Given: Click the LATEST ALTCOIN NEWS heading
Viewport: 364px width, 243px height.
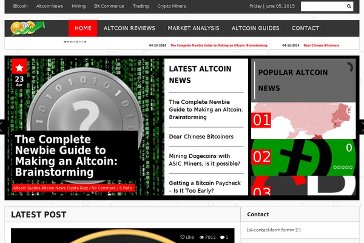Looking at the screenshot, I should (x=200, y=75).
